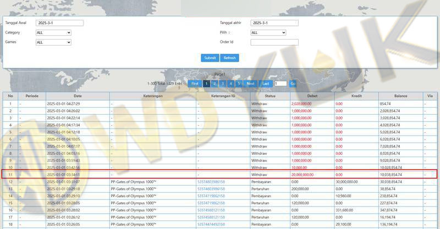Click debet value 2,028,000.00

(301, 104)
